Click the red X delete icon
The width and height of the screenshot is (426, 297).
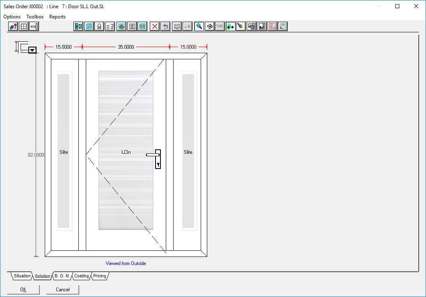pyautogui.click(x=155, y=27)
